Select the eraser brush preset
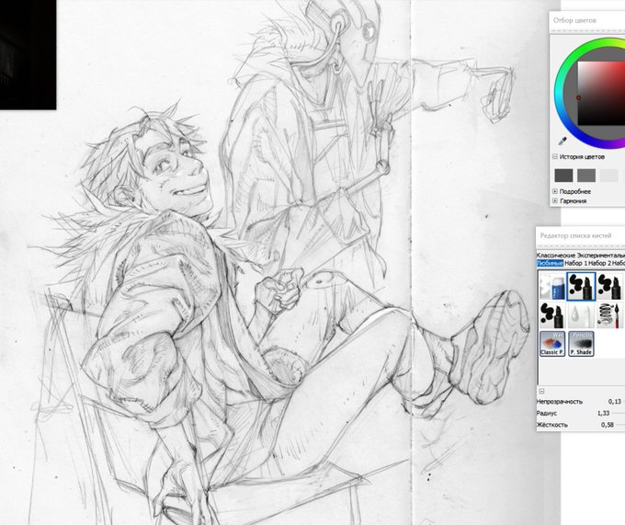625x525 pixels. [x=551, y=286]
